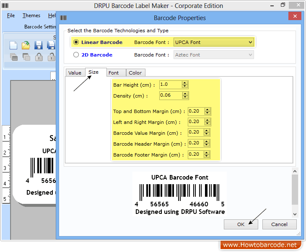306x252 pixels.
Task: Click the main window barcode app icon
Action: coord(5,6)
